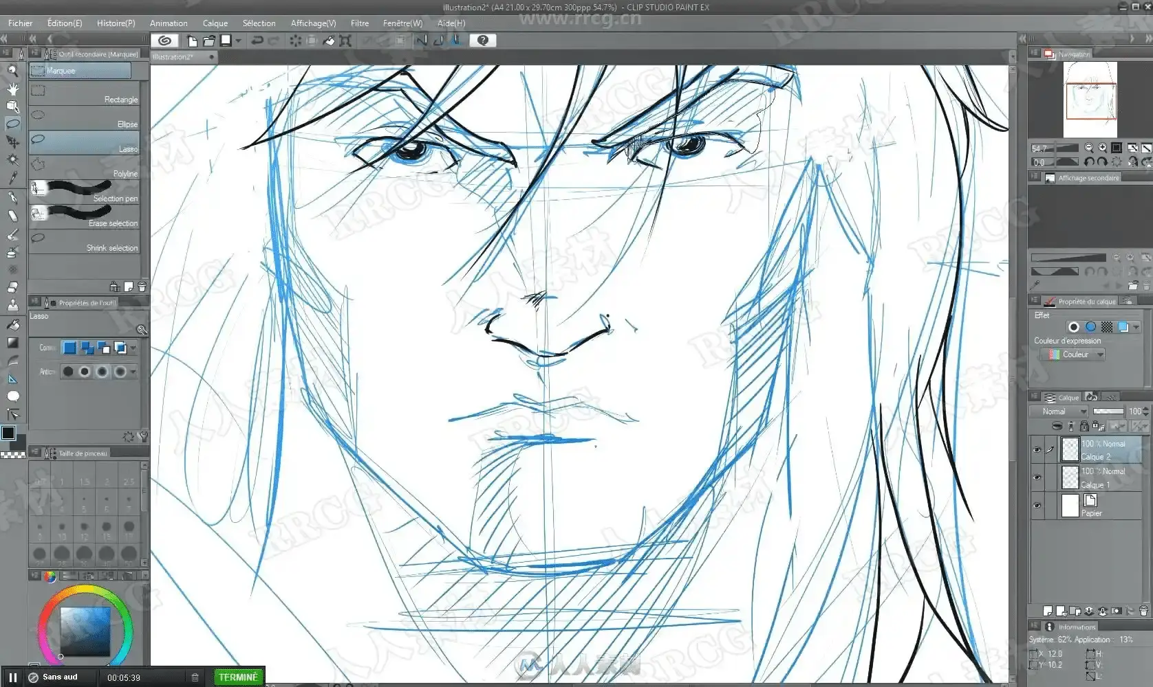Open tool property wrench settings
This screenshot has width=1153, height=687.
coord(142,437)
